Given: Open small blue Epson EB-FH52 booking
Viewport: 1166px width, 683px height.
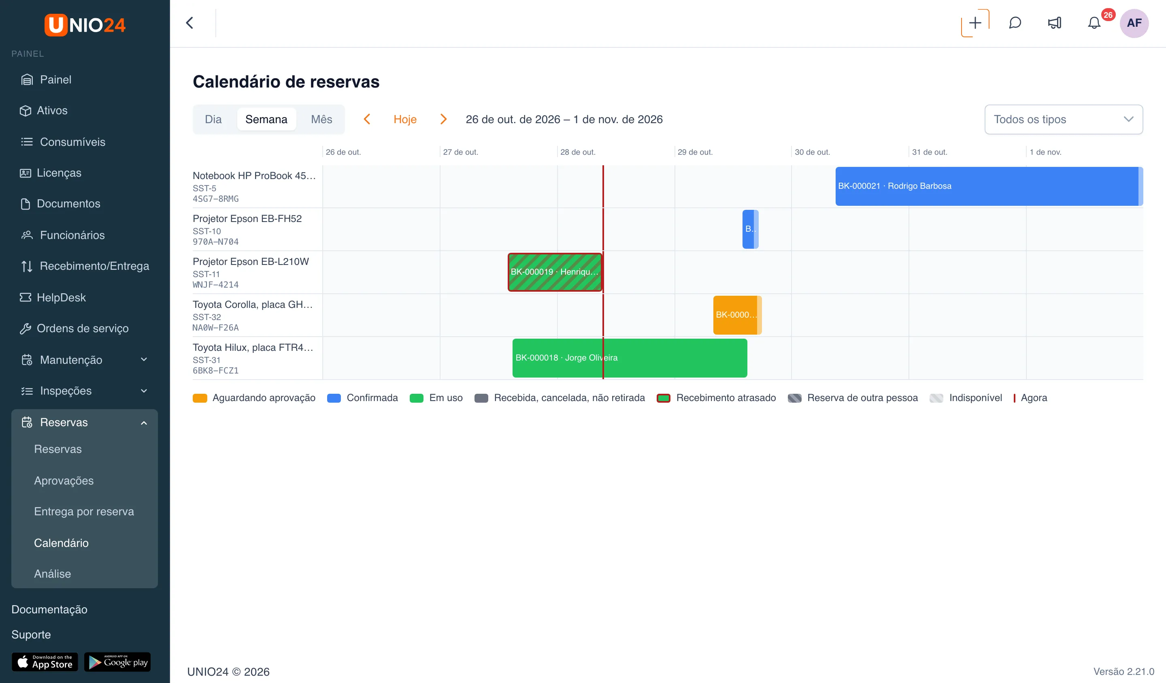Looking at the screenshot, I should pyautogui.click(x=750, y=229).
